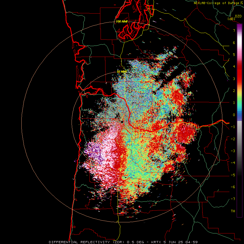Click the DZD product label
This screenshot has height=244, width=244.
pos(238,16)
